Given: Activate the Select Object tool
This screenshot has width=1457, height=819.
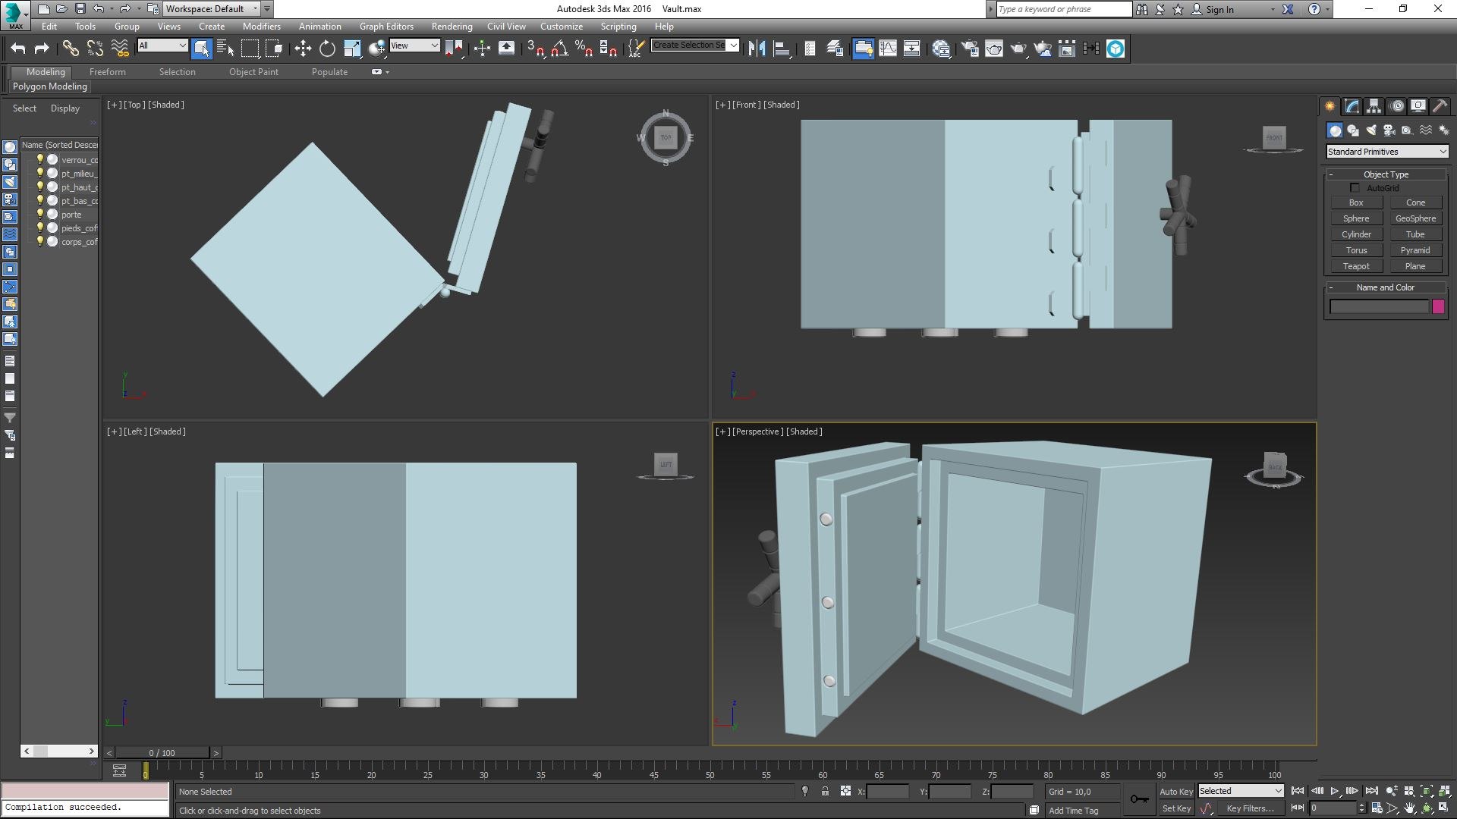Looking at the screenshot, I should [x=201, y=49].
